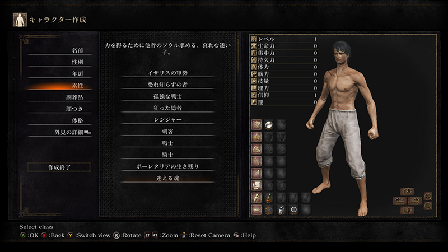Choose the イザリスの軍勢 class option
Viewport: 448px width, 252px height.
(167, 73)
